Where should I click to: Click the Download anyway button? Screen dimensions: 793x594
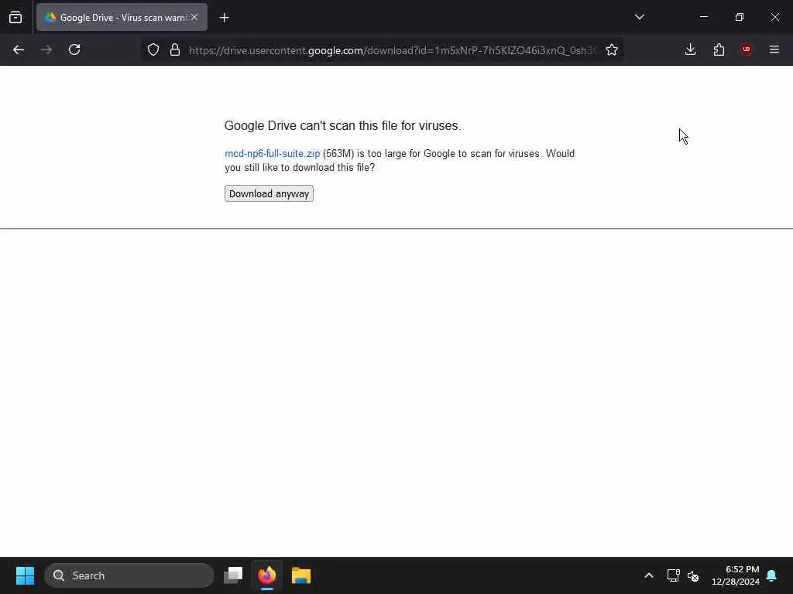pyautogui.click(x=269, y=193)
